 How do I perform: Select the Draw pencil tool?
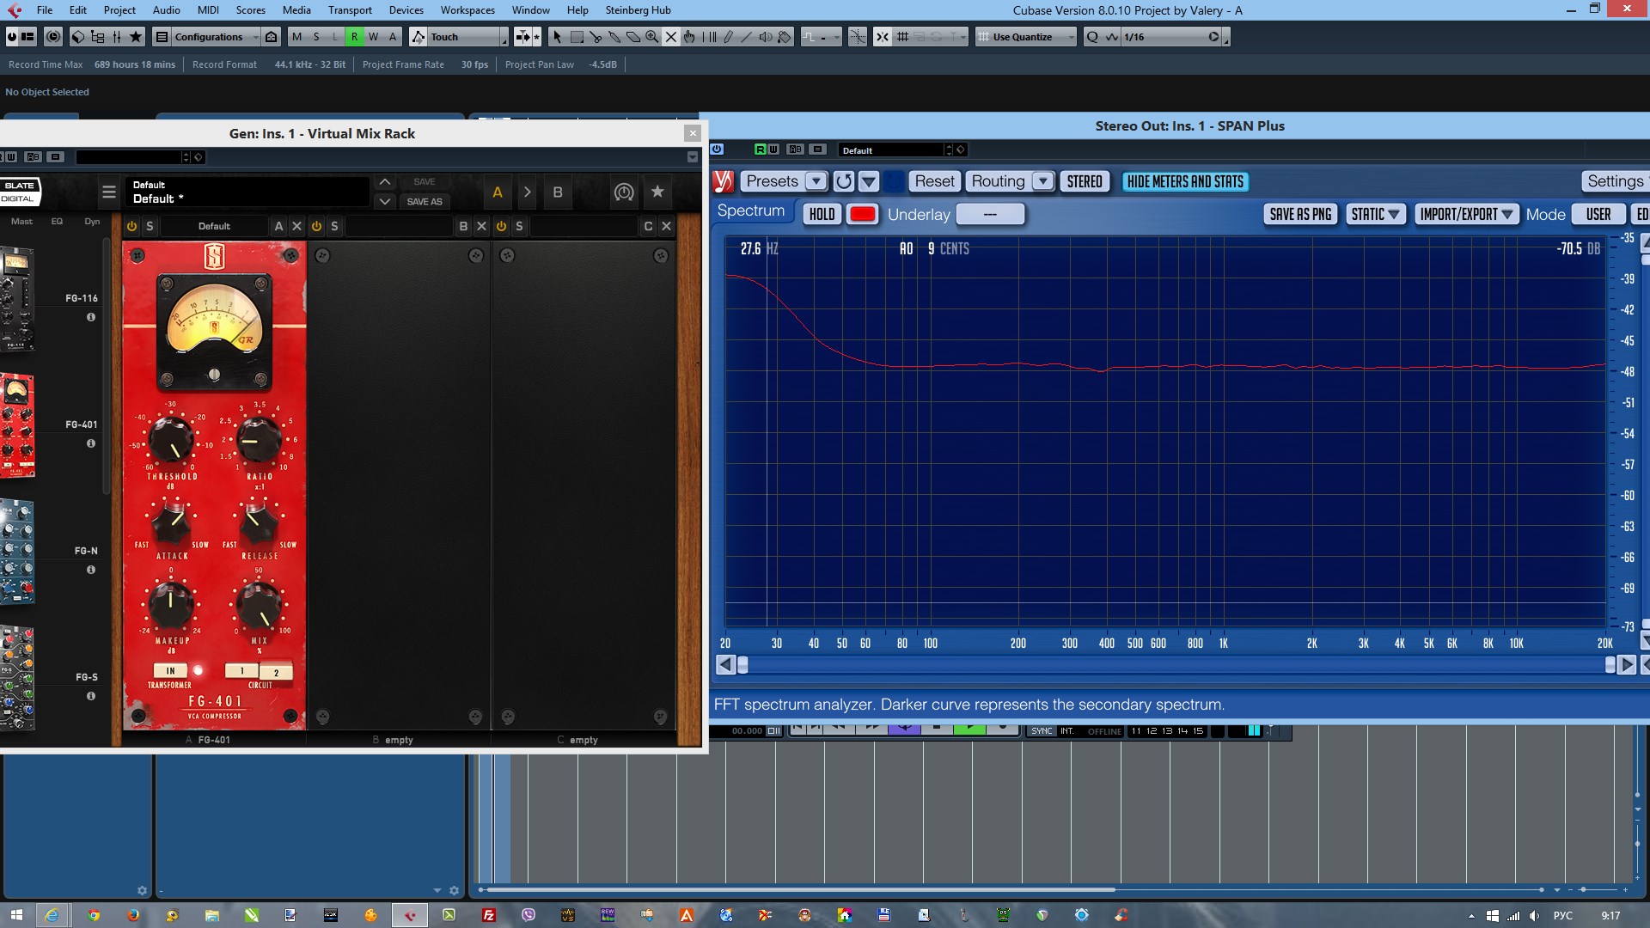[728, 37]
